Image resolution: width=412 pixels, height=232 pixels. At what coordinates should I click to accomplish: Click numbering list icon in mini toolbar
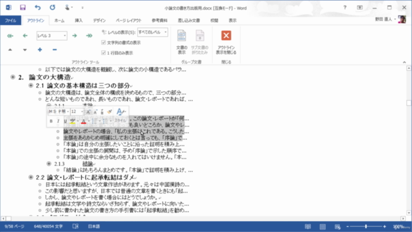click(105, 121)
